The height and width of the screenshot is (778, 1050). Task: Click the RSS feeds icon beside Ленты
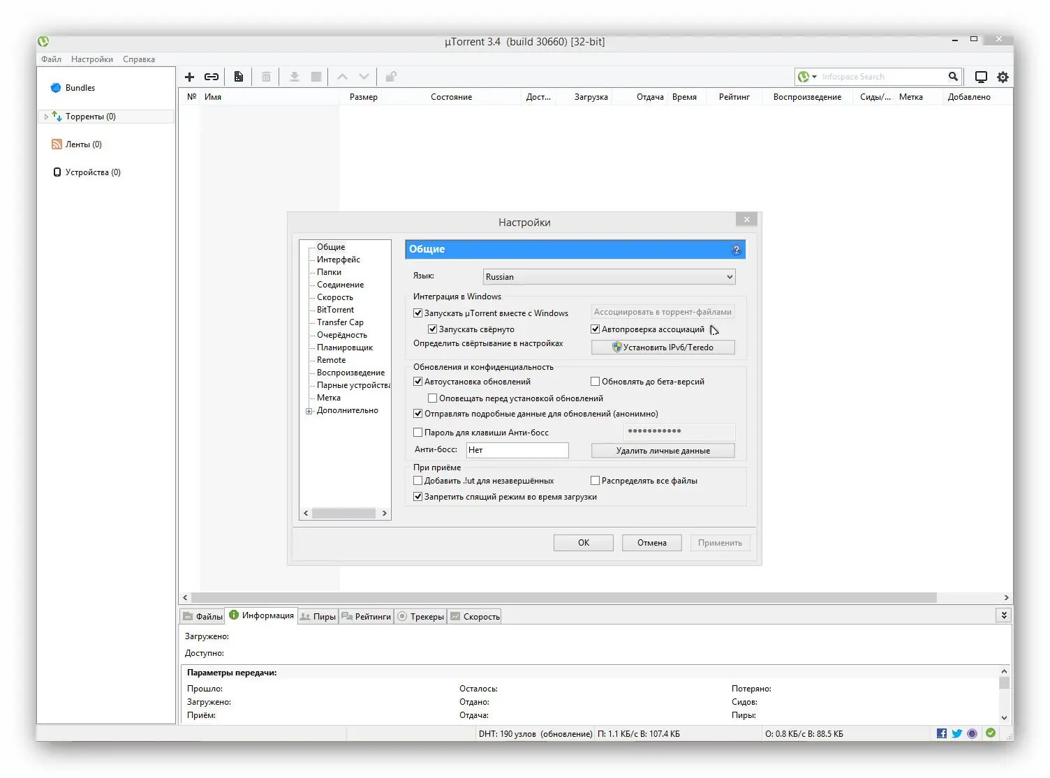click(x=57, y=144)
